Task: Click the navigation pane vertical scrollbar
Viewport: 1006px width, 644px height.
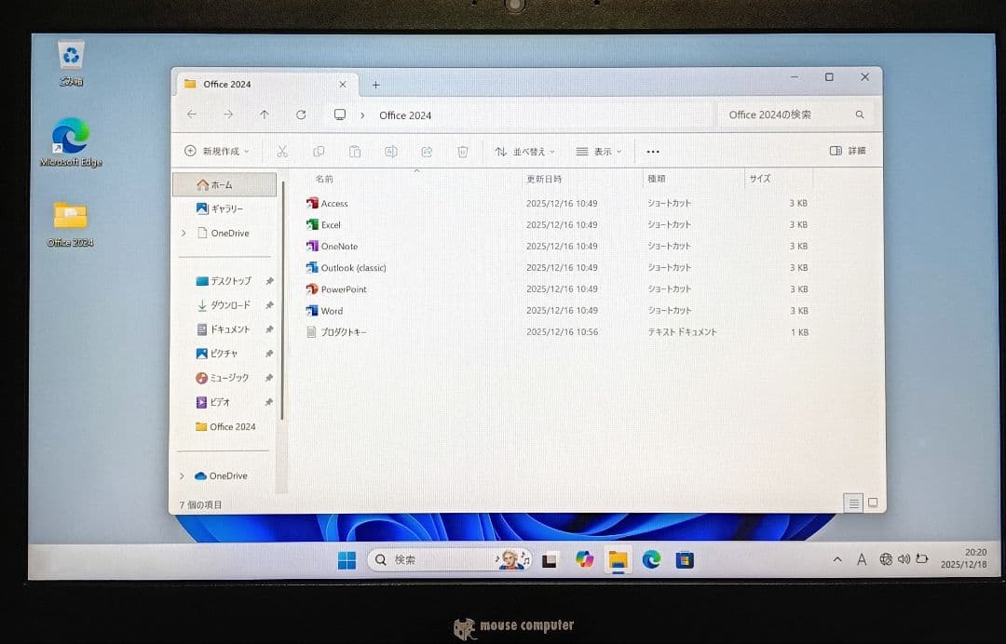Action: [x=282, y=302]
